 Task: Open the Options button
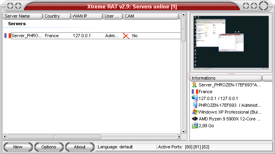click(x=49, y=147)
